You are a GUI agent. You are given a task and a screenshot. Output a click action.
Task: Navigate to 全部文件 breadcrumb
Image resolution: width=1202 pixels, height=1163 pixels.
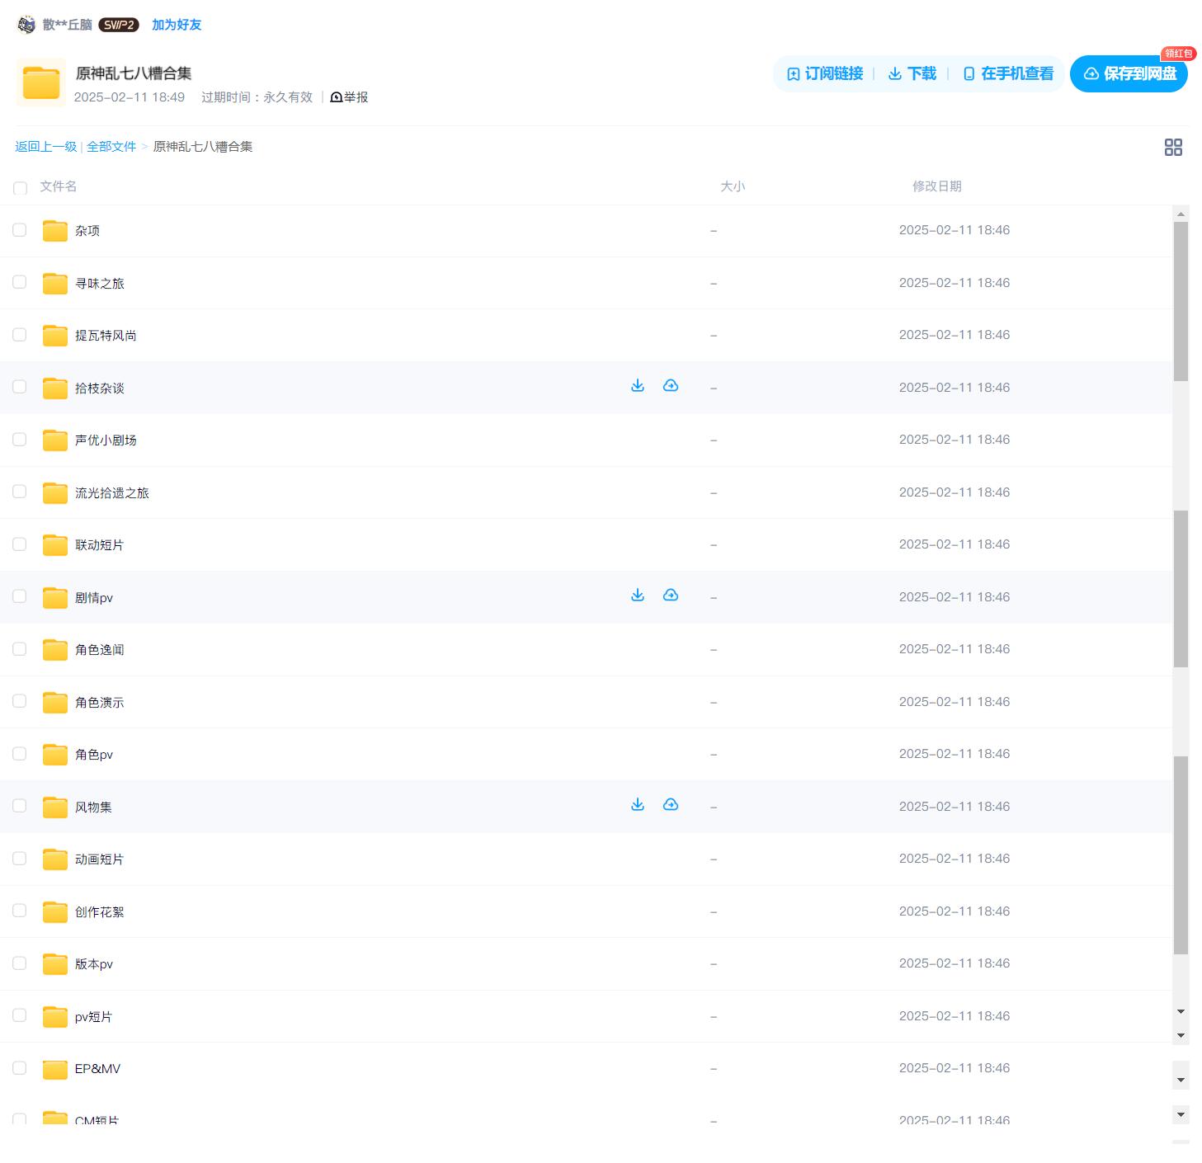pos(111,147)
